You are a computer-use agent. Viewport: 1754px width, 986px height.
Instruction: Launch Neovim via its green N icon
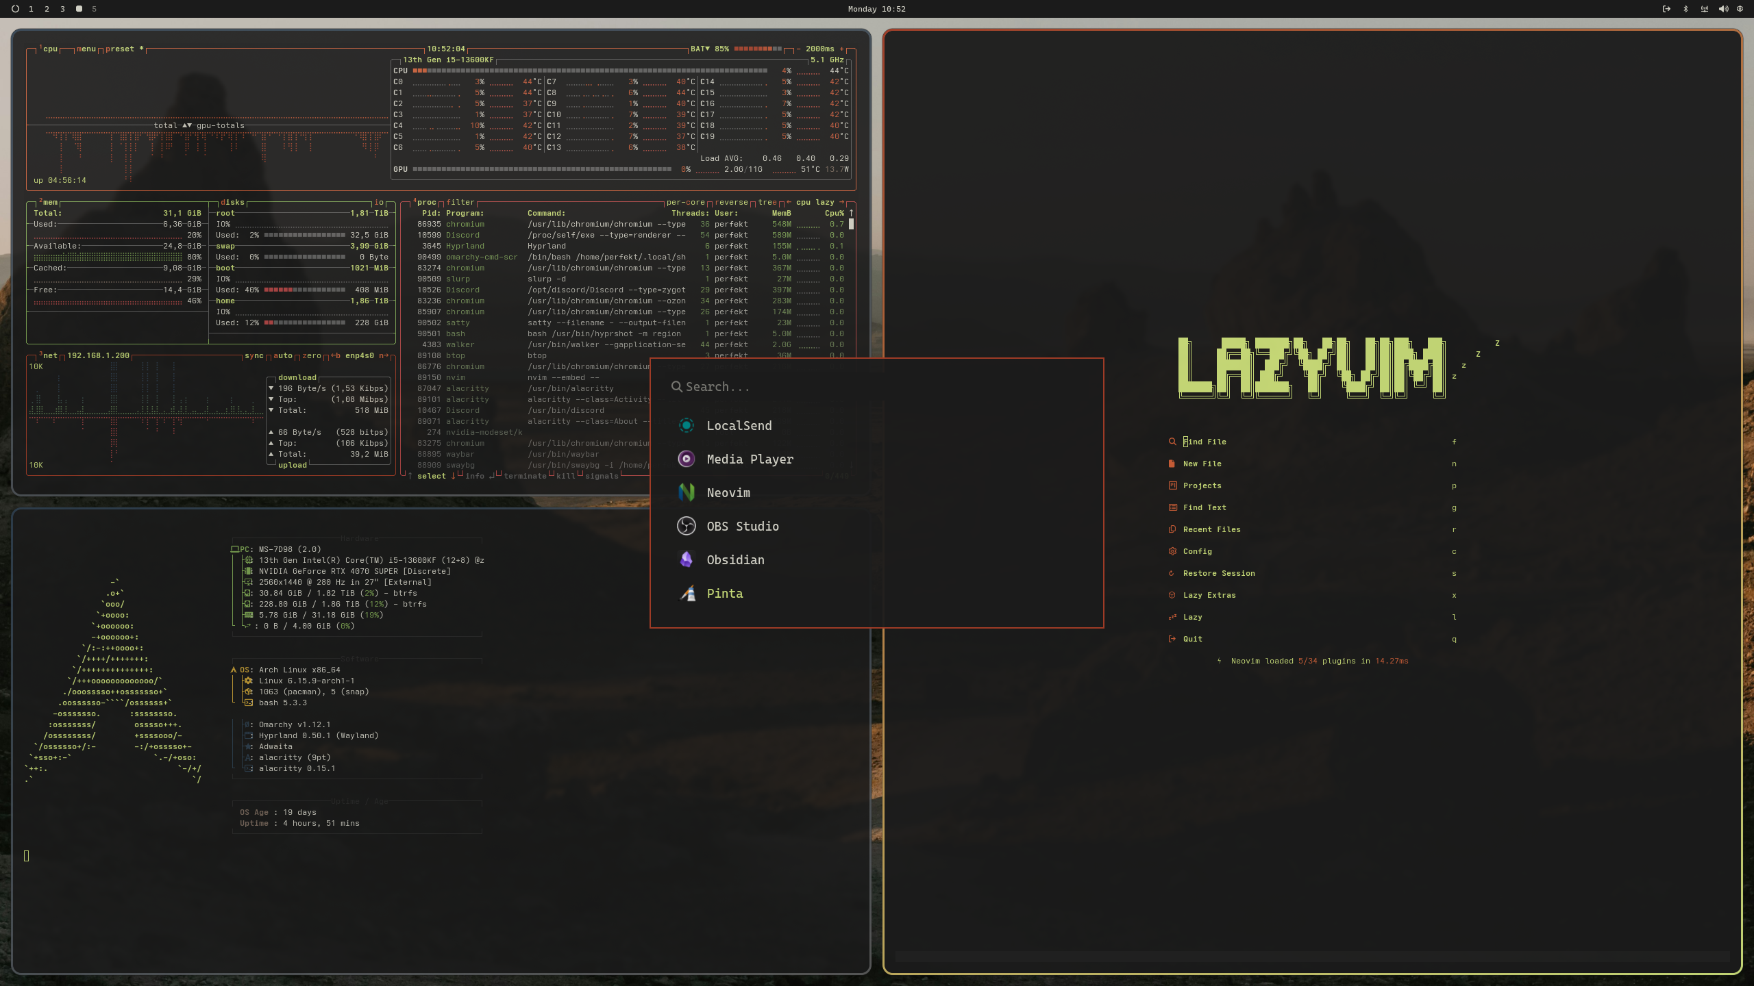[686, 492]
